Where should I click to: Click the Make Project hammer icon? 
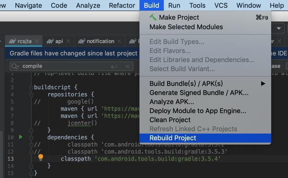[x=153, y=18]
